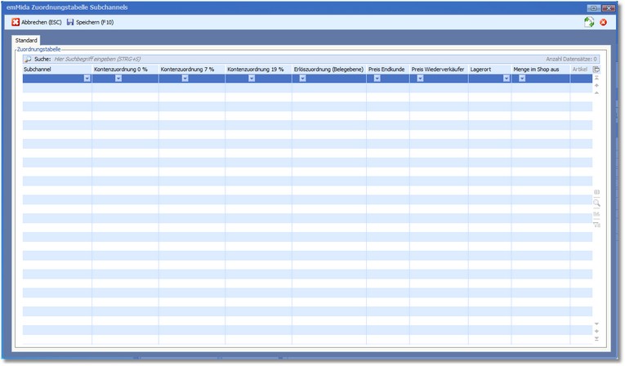The width and height of the screenshot is (625, 366).
Task: Click the magnifier icon beside Suche
Action: pos(28,60)
